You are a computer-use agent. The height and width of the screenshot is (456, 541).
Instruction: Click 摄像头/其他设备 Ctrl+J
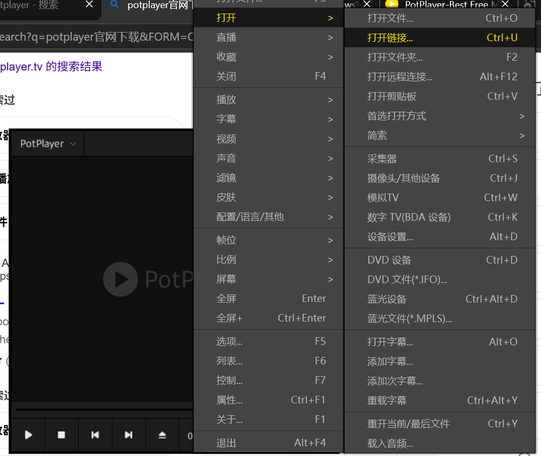[x=440, y=178]
